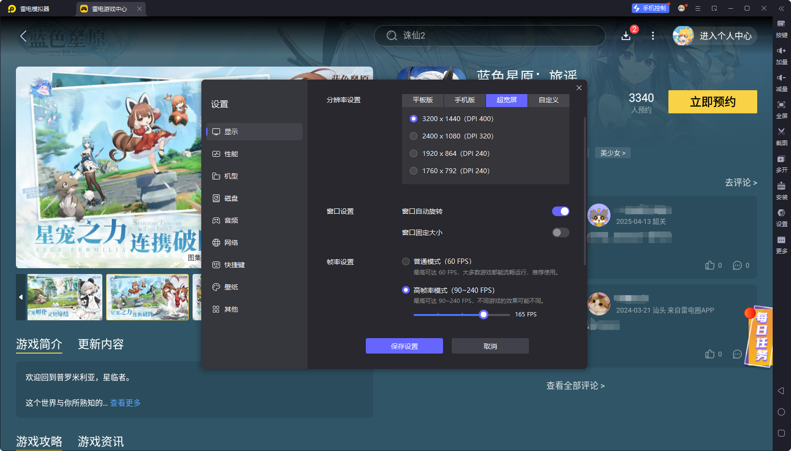The height and width of the screenshot is (451, 791).
Task: Enable the 窗口固定大小 toggle
Action: coord(560,232)
